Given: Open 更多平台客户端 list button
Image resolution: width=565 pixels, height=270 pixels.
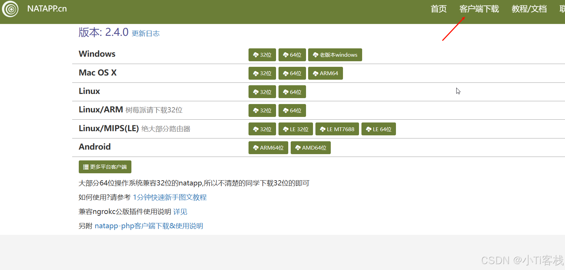Looking at the screenshot, I should (105, 167).
